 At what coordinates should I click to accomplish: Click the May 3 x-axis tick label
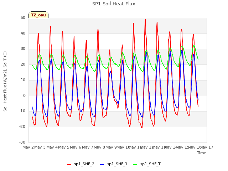click(40, 147)
